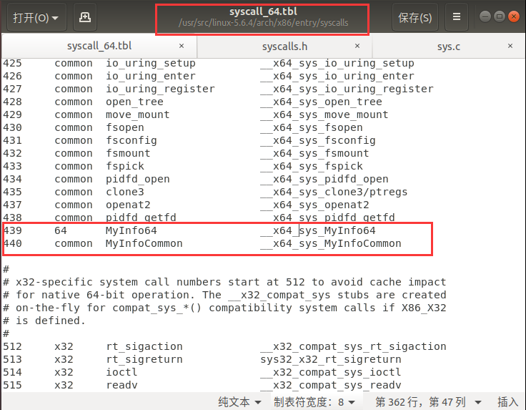Click the word MyInfo64 in line 439
The height and width of the screenshot is (410, 526).
point(131,230)
